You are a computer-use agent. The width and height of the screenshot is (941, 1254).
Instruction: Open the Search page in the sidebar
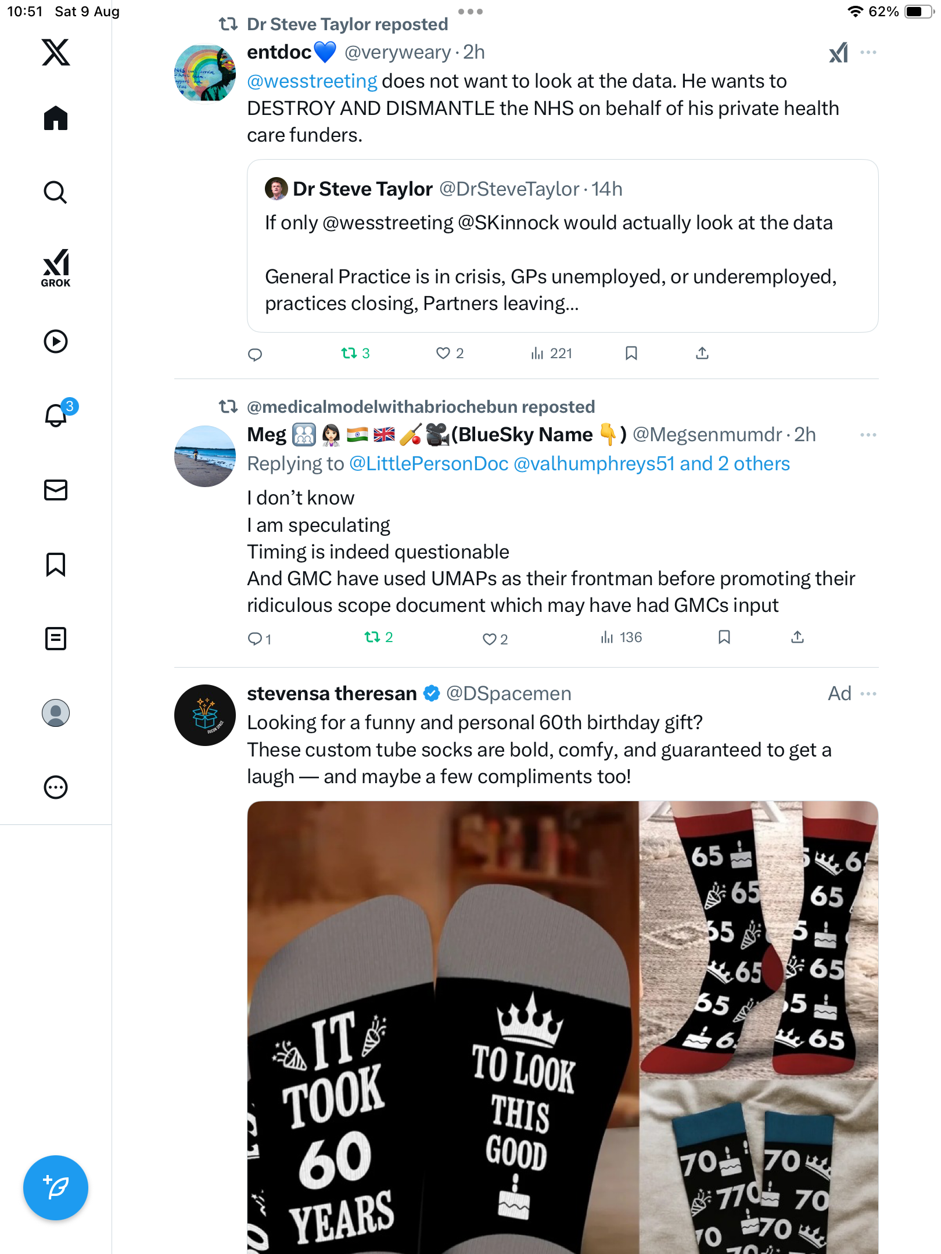[56, 192]
